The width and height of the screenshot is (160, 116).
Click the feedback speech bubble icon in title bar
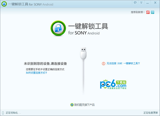[135, 2]
